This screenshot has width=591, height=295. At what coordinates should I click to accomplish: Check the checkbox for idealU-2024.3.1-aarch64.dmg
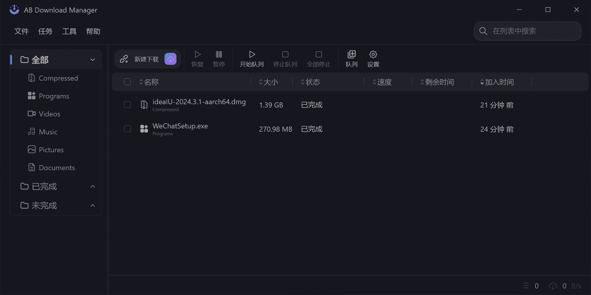pos(127,105)
